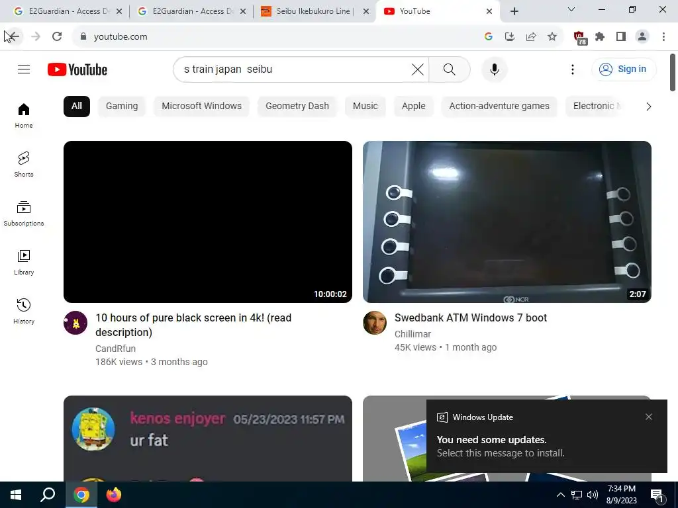
Task: Open the kenos enjoyer video thumbnail
Action: [207, 439]
